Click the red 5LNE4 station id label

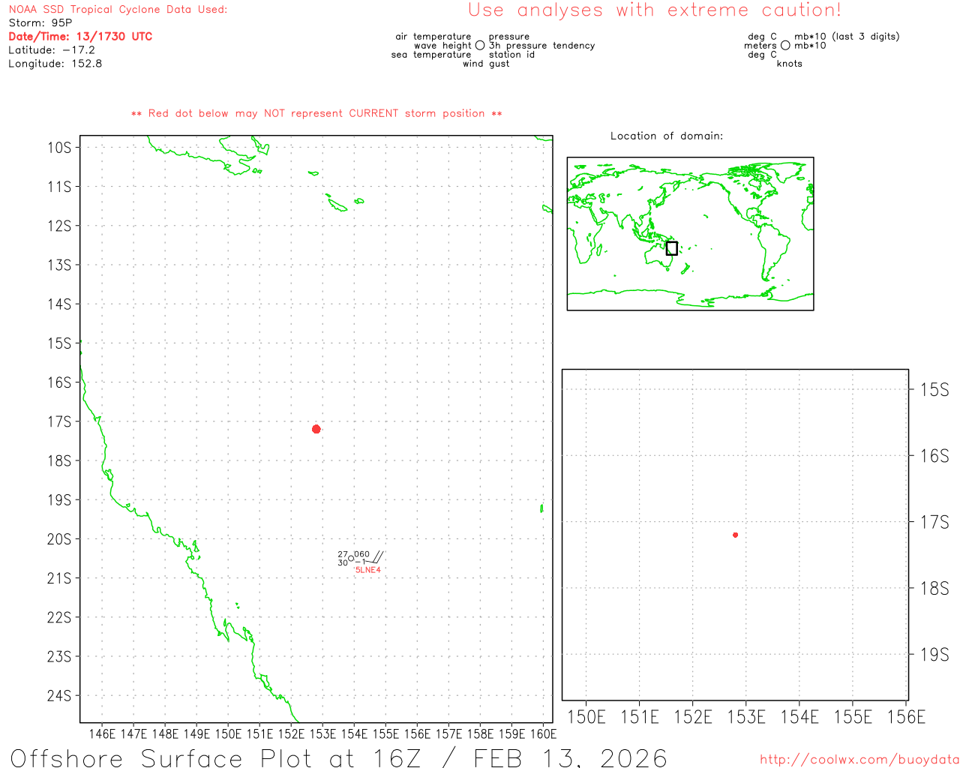(x=367, y=570)
